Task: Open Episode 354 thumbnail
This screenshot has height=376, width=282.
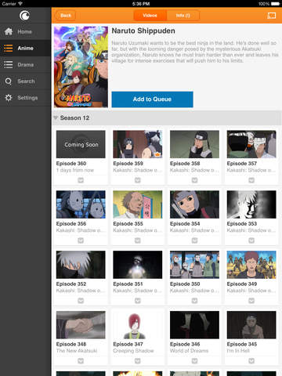Action: click(194, 204)
